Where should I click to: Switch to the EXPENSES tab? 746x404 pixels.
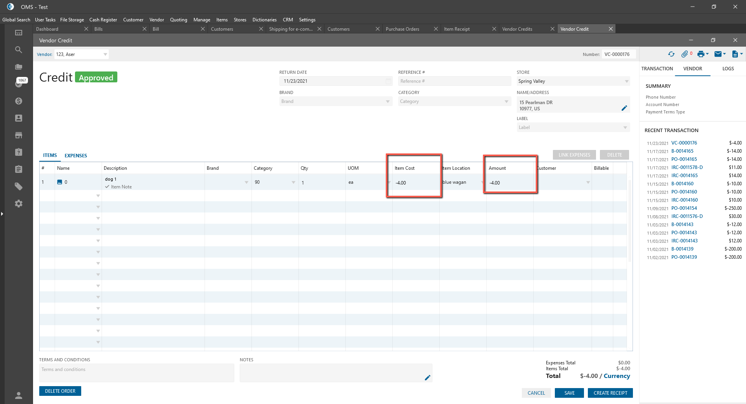(x=76, y=156)
